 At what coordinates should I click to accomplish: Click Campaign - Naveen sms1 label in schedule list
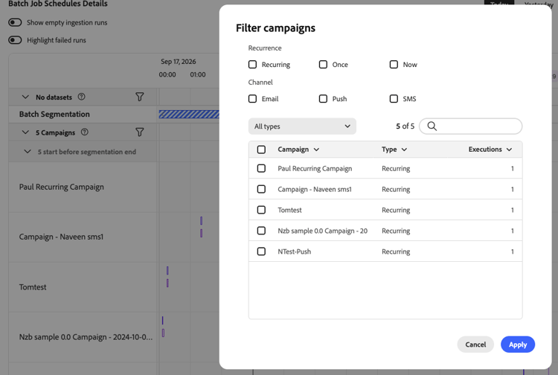pyautogui.click(x=61, y=237)
